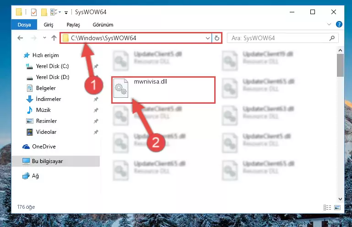Open the Paylaş ribbon tab
Image resolution: width=352 pixels, height=227 pixels.
73,25
